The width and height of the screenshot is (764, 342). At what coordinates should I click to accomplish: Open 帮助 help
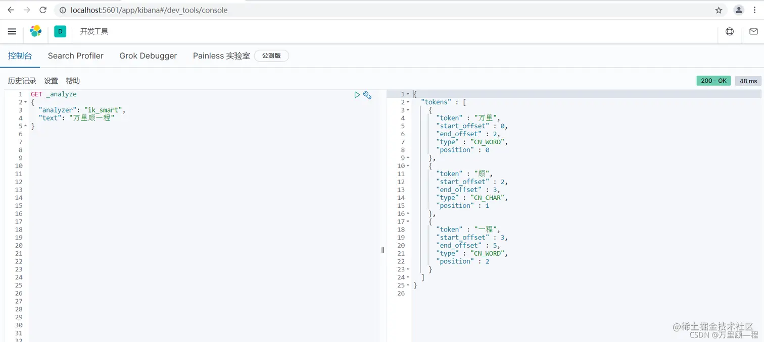(x=73, y=81)
